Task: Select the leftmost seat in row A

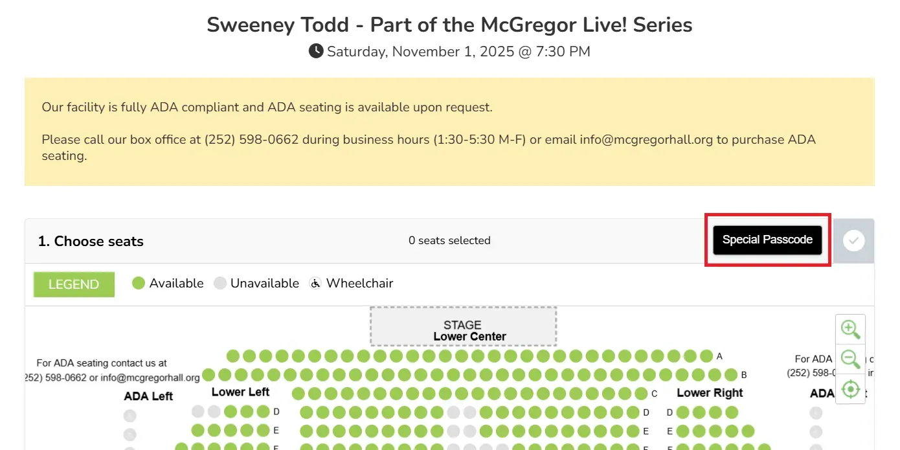Action: click(233, 356)
